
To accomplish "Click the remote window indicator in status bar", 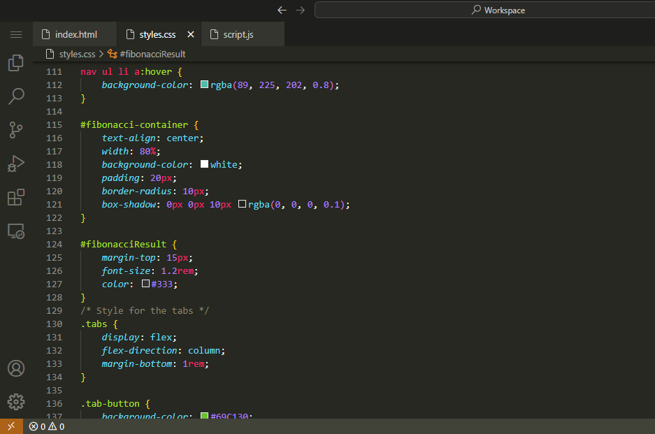I will pos(10,426).
